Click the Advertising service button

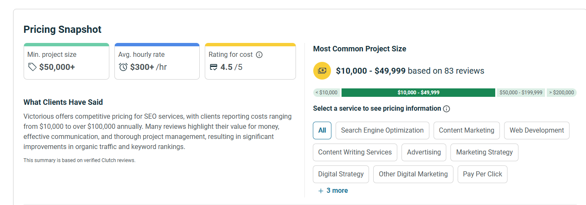click(x=423, y=152)
